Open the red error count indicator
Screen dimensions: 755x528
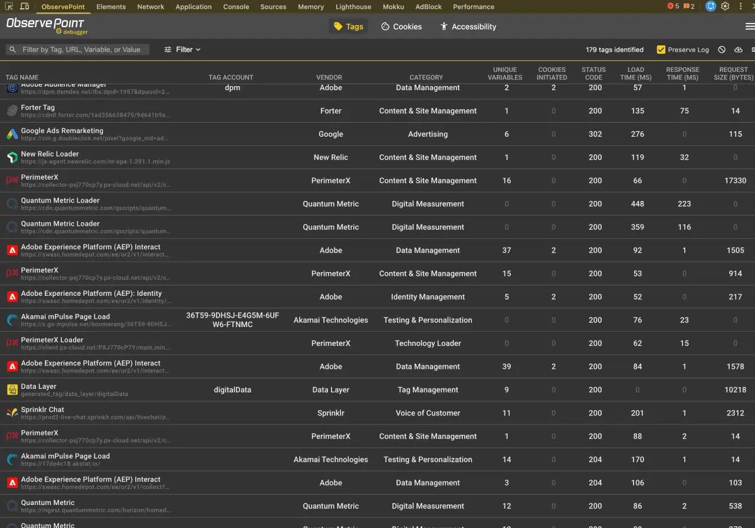pos(673,6)
